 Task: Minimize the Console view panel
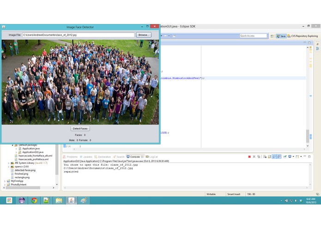pos(305,156)
